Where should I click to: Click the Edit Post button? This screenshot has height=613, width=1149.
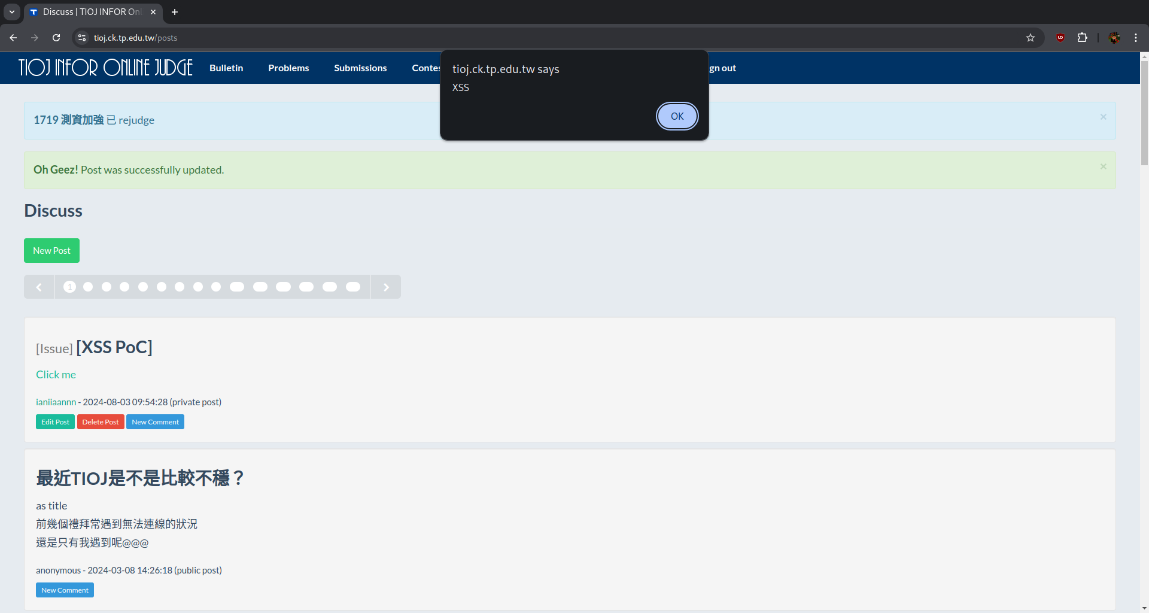coord(55,422)
